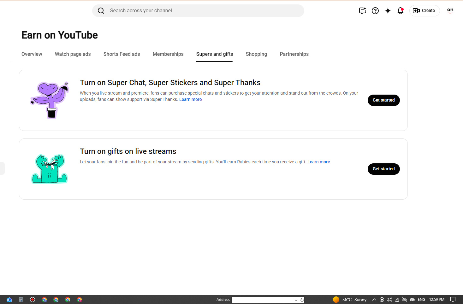
Task: Click the Super Chat description starting 'When you live stream'
Action: 219,96
